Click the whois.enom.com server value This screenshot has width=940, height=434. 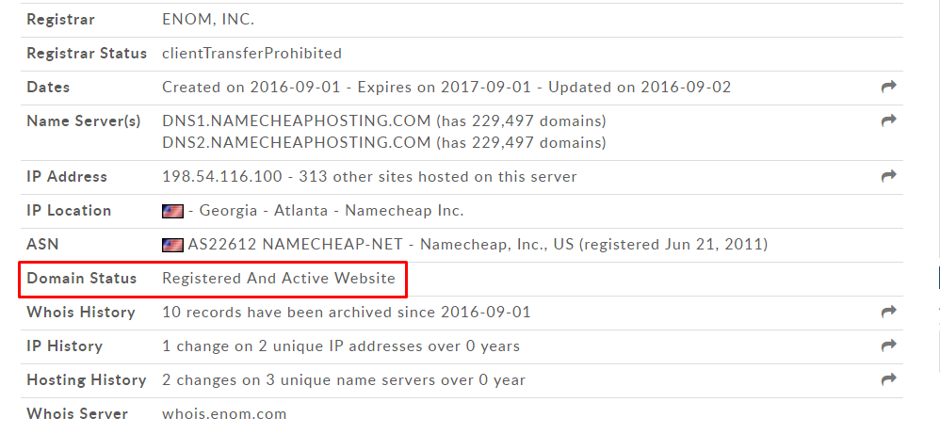coord(224,413)
